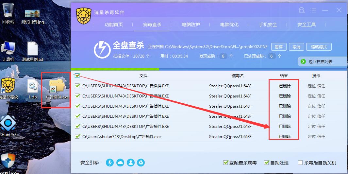Select the cloud security engine icon
The width and height of the screenshot is (348, 174).
120,163
